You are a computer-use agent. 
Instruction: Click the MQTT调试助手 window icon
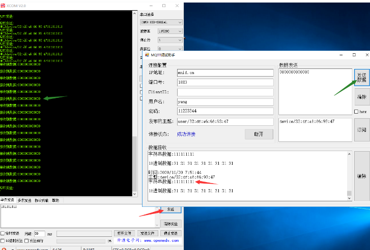click(147, 55)
